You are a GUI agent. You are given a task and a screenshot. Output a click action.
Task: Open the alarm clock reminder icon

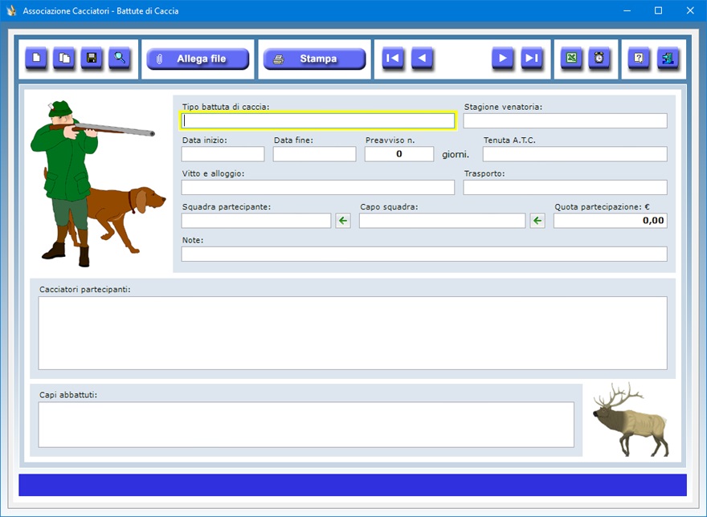(599, 58)
